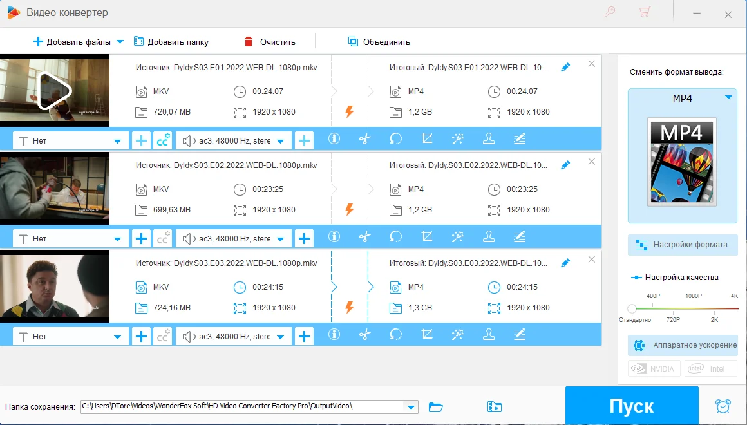This screenshot has height=425, width=747.
Task: Open subtitle dropdown Нет for E02
Action: tap(70, 239)
